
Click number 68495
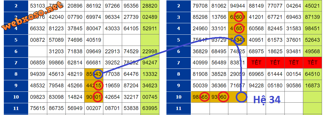(x=219, y=51)
